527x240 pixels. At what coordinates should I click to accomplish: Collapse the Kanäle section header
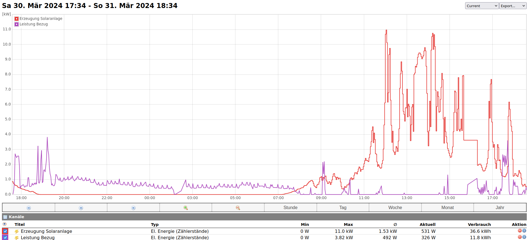[x=16, y=217]
